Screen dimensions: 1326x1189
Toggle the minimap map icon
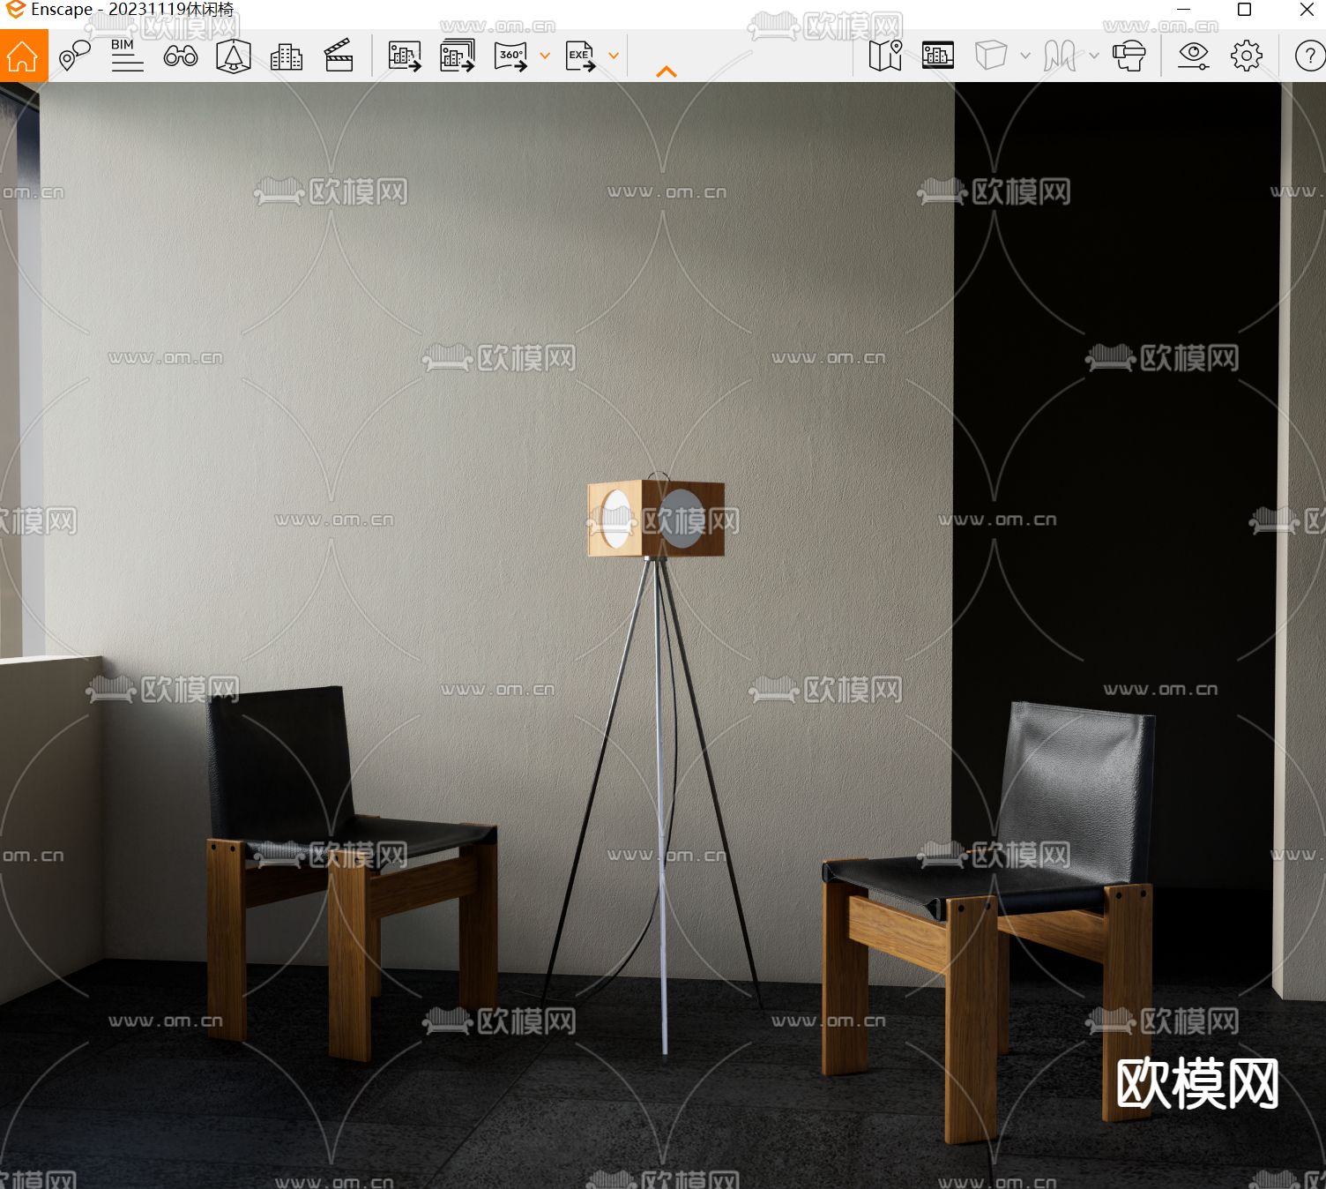[x=885, y=56]
